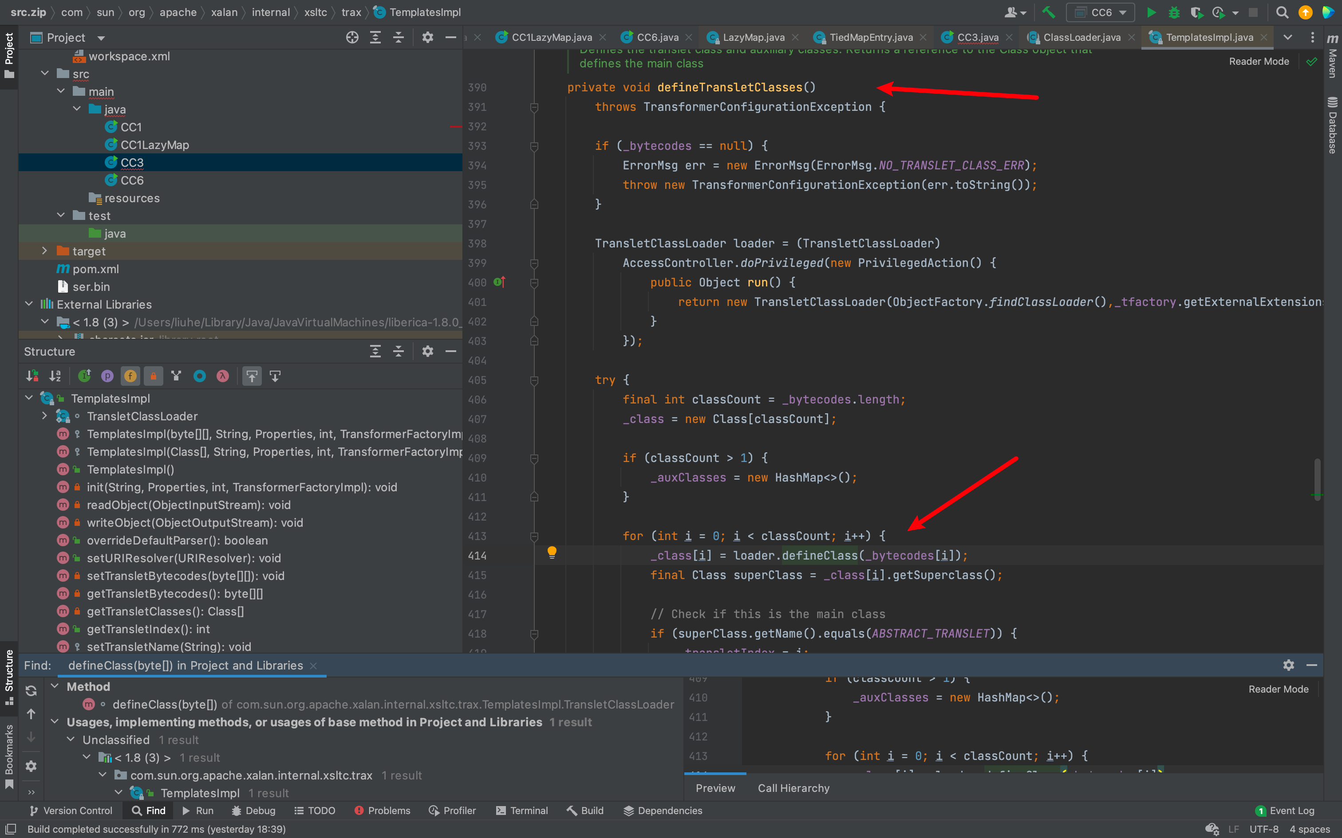Toggle sort alphabetically in Structure
1342x838 pixels.
click(55, 376)
